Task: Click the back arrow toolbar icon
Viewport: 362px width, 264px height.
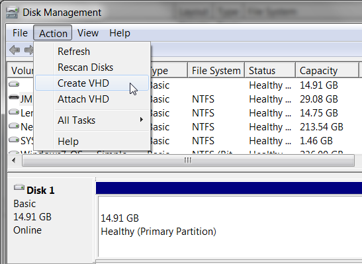Action: pyautogui.click(x=15, y=50)
